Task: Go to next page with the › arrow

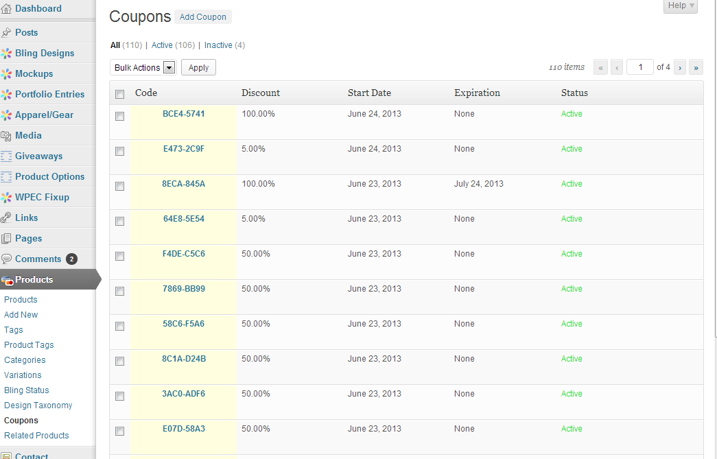Action: click(680, 67)
